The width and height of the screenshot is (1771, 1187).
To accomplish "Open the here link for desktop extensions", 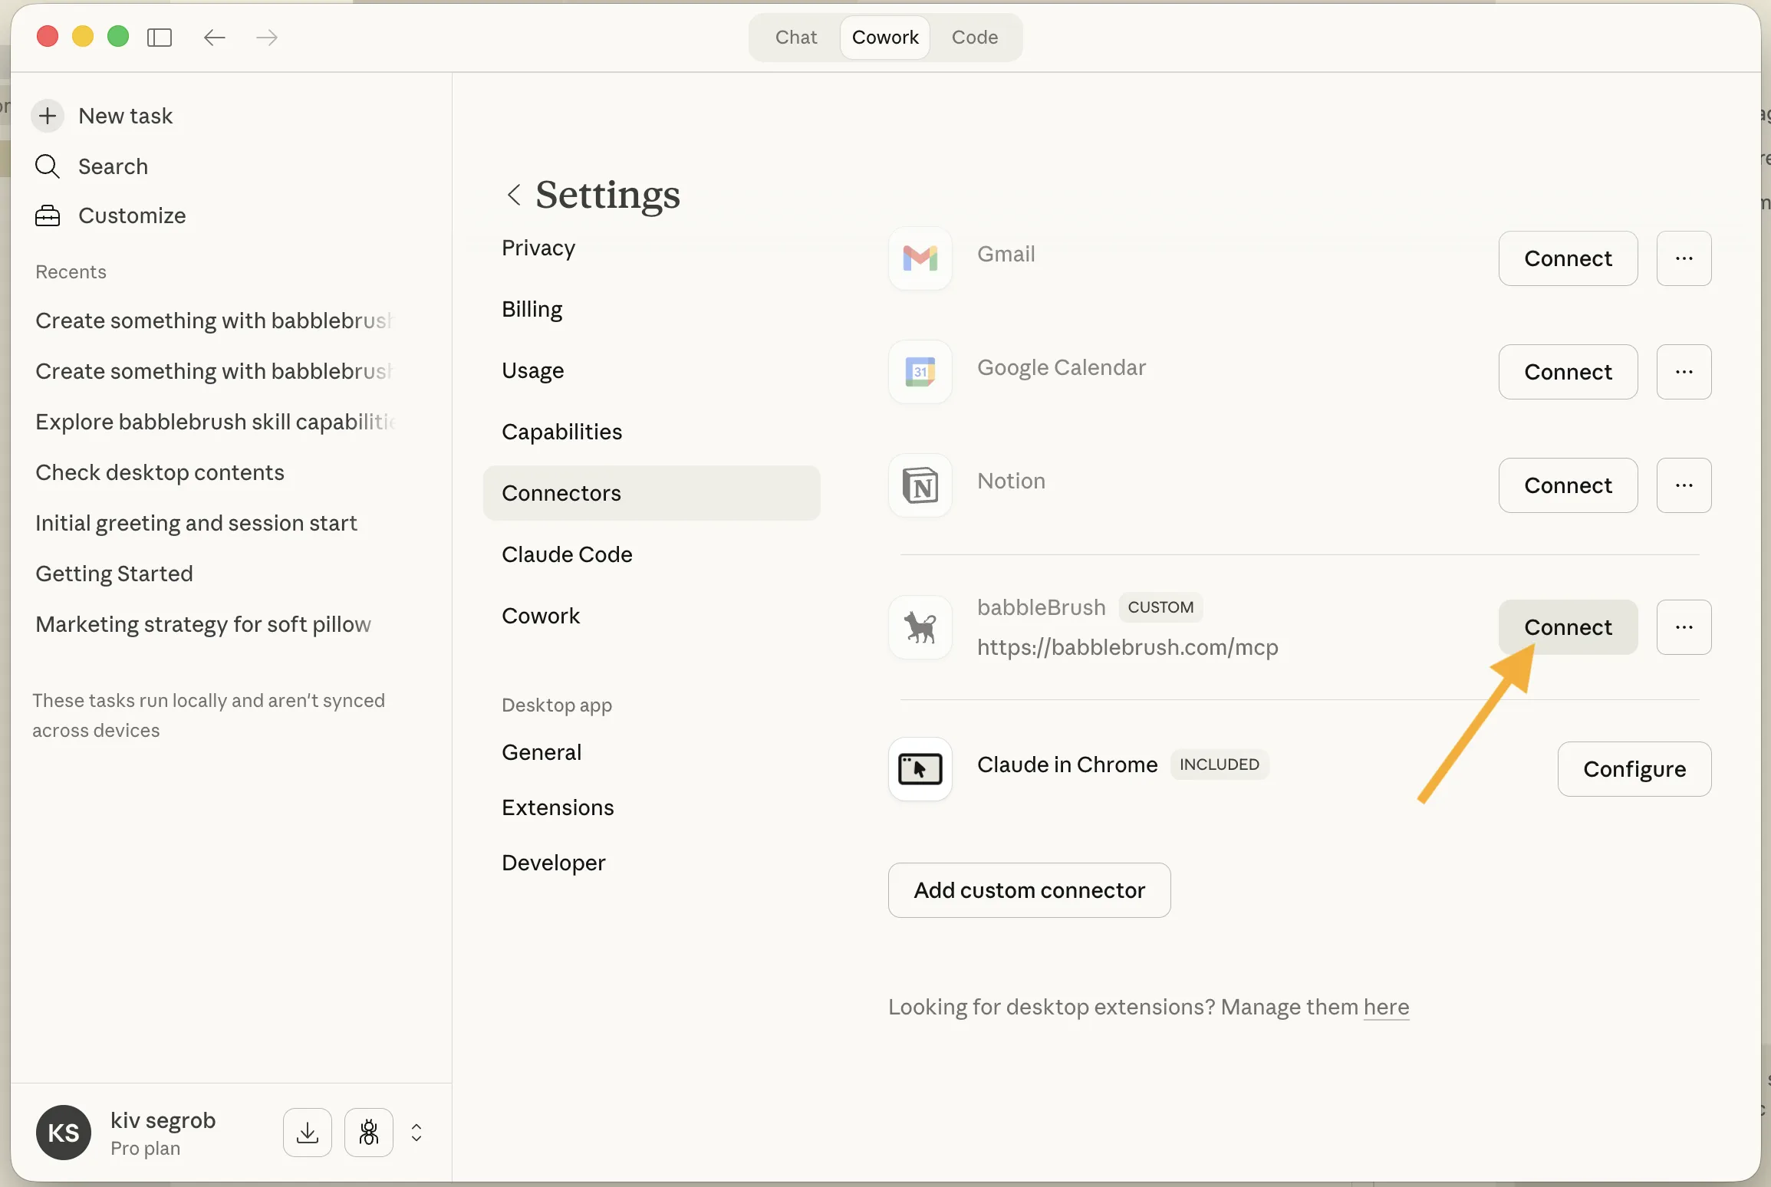I will coord(1385,1008).
